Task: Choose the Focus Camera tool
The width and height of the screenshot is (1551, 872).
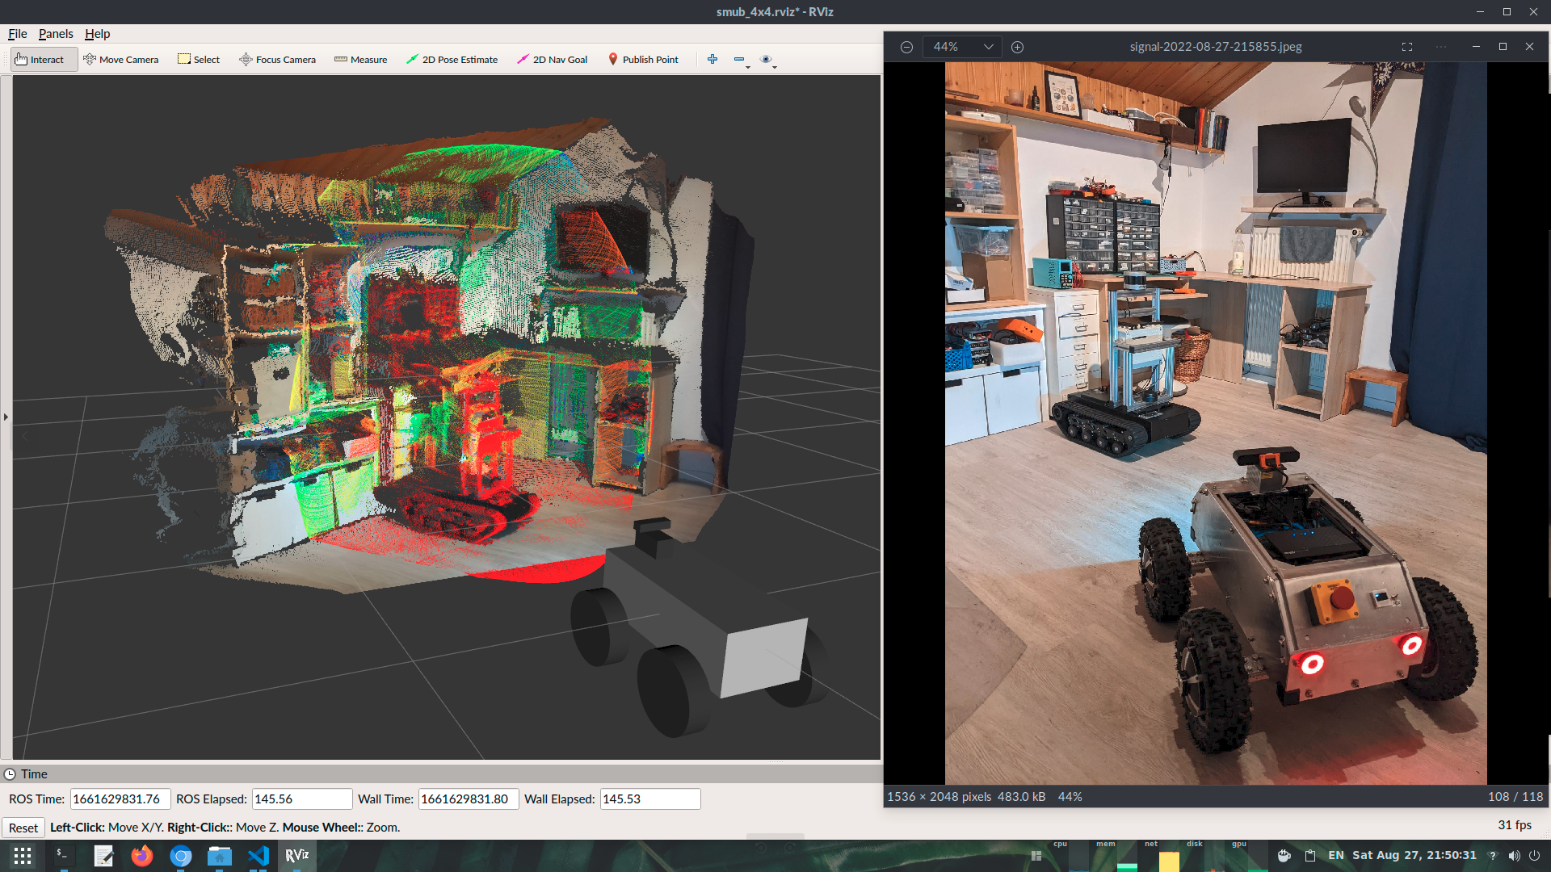Action: click(277, 59)
